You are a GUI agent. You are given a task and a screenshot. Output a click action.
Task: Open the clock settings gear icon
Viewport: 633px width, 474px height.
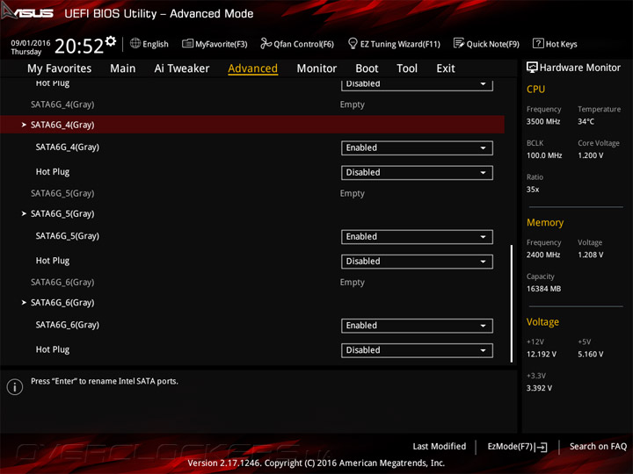click(111, 40)
